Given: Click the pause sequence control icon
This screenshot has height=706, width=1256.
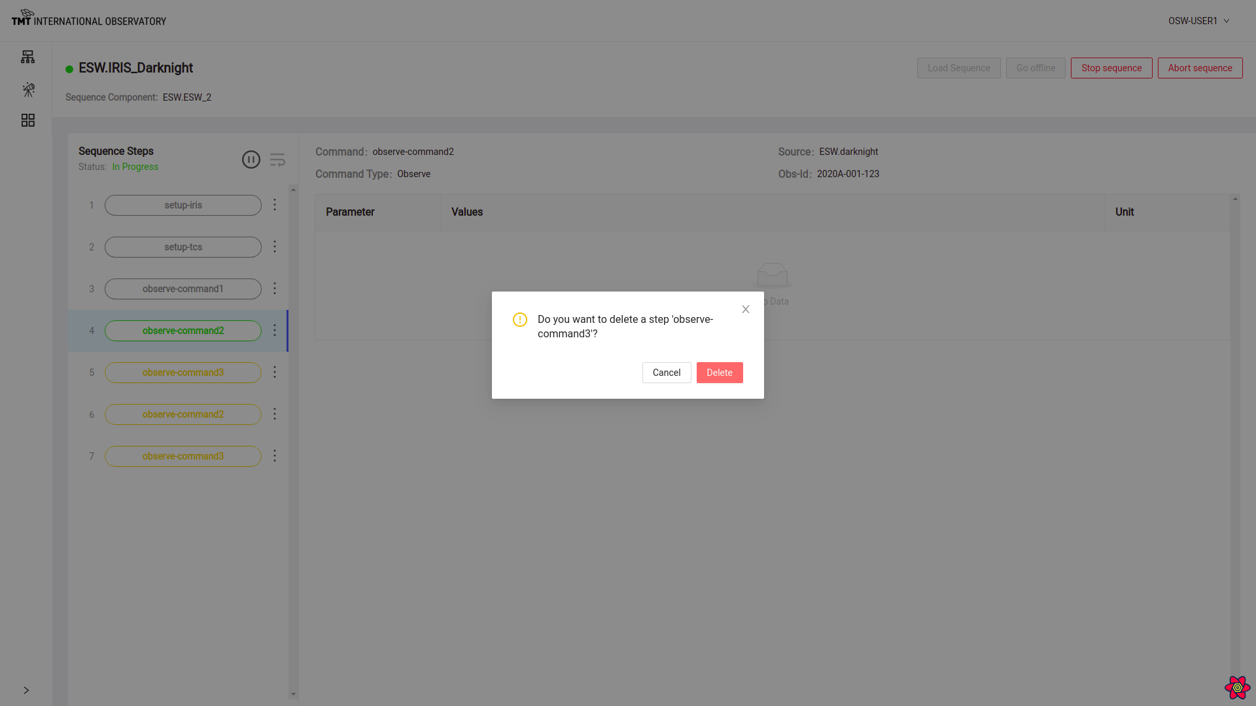Looking at the screenshot, I should (251, 160).
